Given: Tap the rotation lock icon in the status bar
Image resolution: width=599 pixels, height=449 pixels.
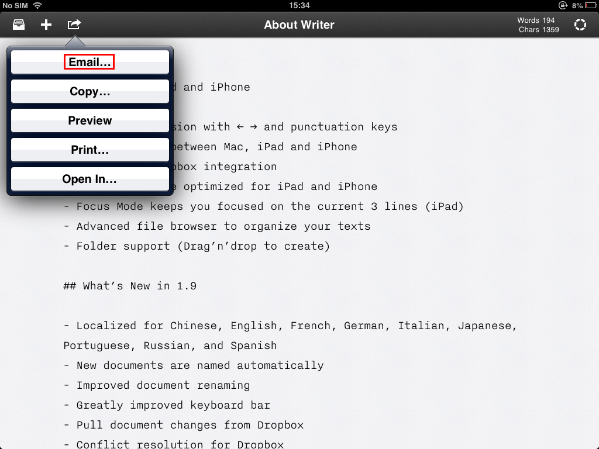Looking at the screenshot, I should click(563, 5).
